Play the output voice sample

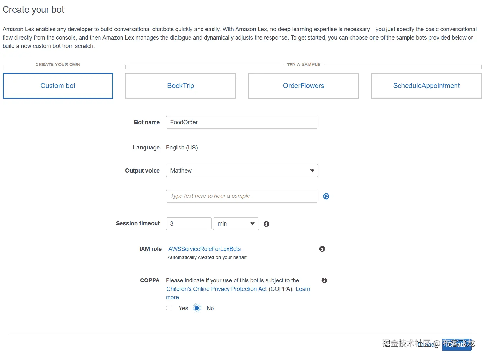[x=326, y=196]
